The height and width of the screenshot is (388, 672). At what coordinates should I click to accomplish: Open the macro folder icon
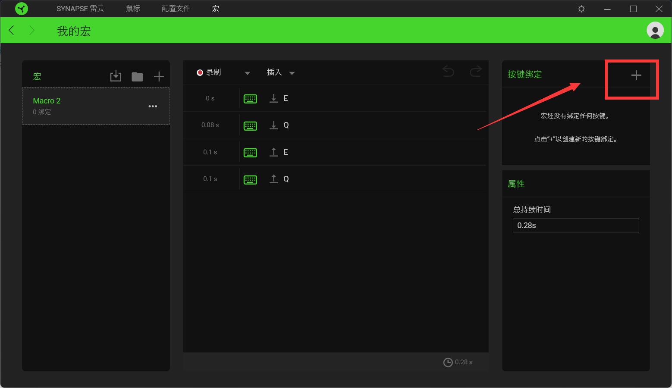pyautogui.click(x=137, y=77)
